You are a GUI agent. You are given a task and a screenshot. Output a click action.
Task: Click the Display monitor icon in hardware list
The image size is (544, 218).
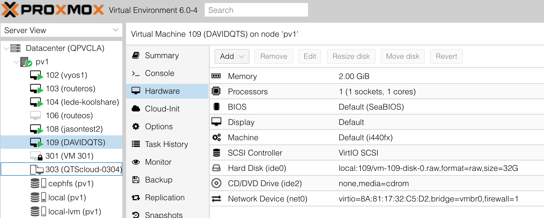tap(216, 122)
